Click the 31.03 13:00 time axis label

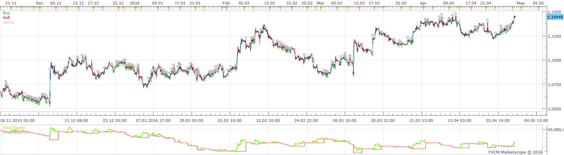pos(421,121)
